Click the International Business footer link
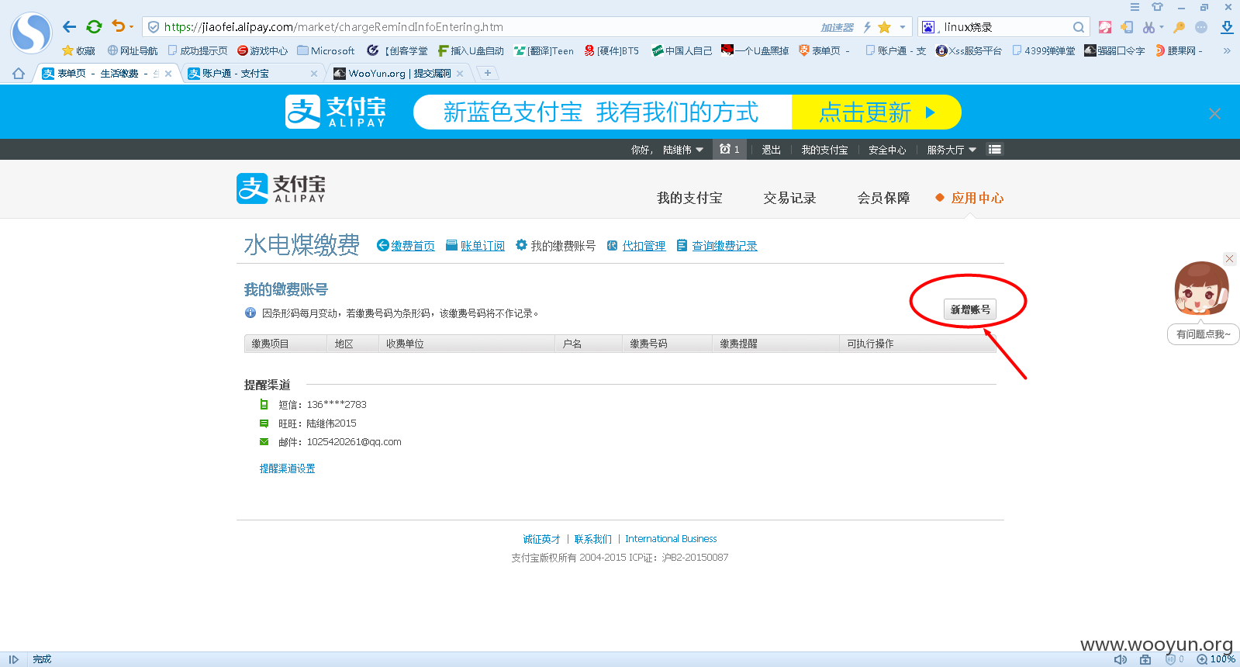 click(671, 539)
